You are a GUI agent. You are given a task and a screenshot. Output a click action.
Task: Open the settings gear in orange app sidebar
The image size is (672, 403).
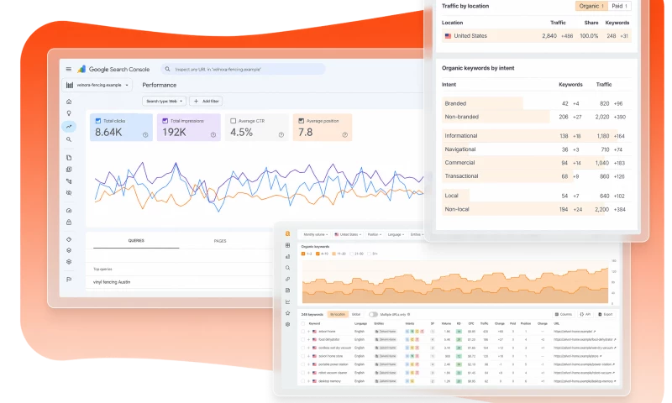287,324
